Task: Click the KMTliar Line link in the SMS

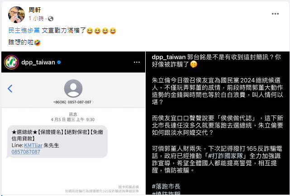Action: 33,145
